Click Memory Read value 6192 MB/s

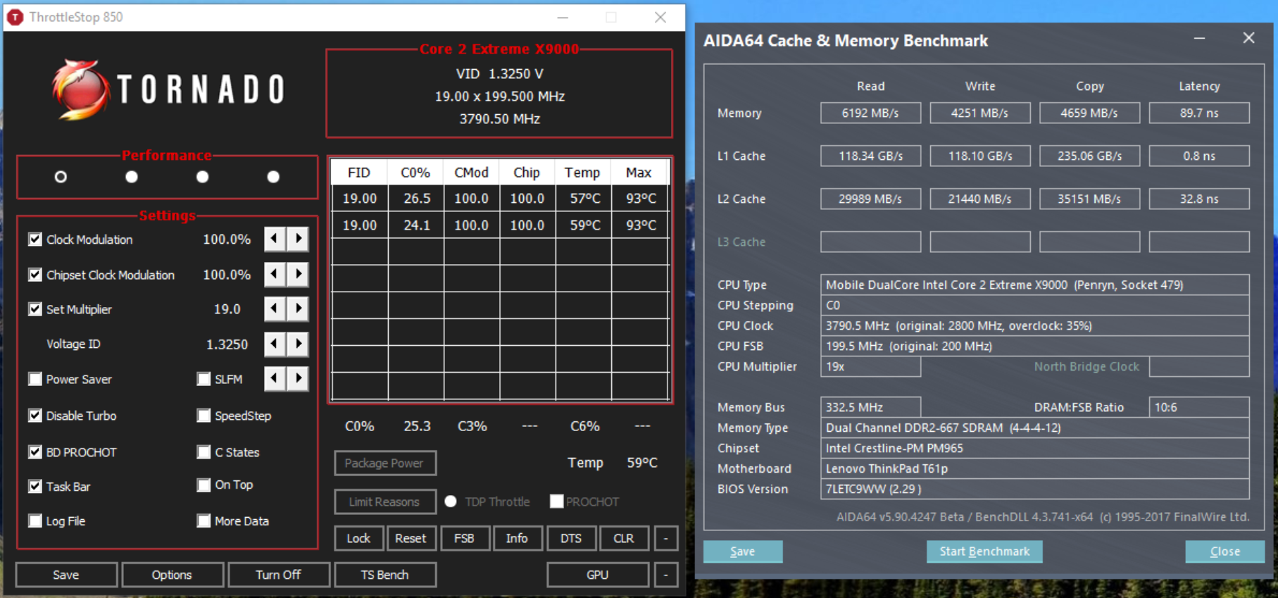tap(870, 113)
